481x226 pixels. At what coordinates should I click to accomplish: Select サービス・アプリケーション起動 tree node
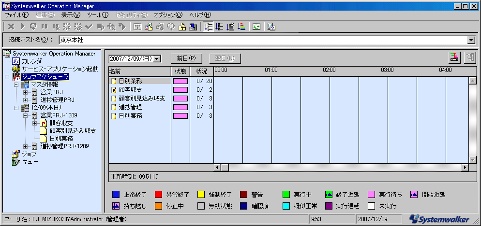tap(60, 69)
